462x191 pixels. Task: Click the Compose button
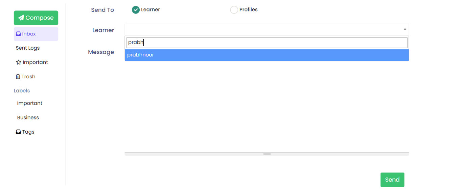pos(36,18)
